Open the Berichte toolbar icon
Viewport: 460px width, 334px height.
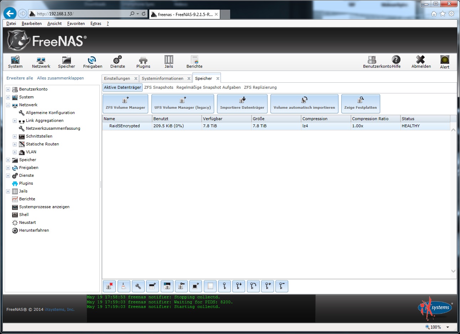point(195,62)
